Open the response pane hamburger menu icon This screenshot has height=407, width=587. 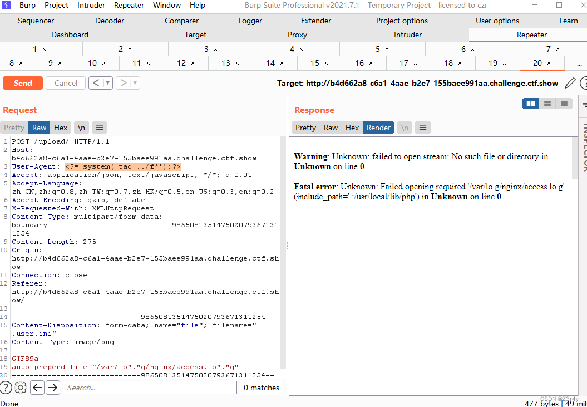point(423,128)
